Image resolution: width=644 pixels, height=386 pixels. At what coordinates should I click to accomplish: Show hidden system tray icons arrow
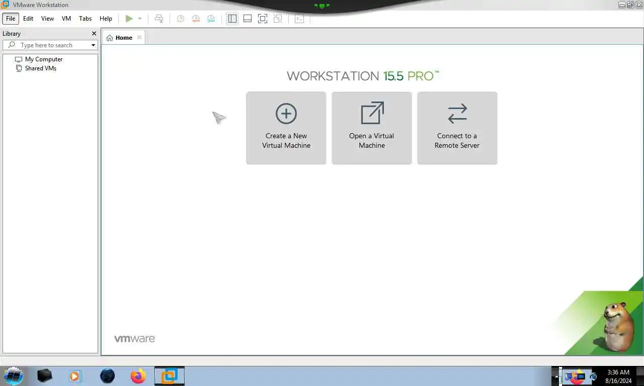(x=556, y=376)
